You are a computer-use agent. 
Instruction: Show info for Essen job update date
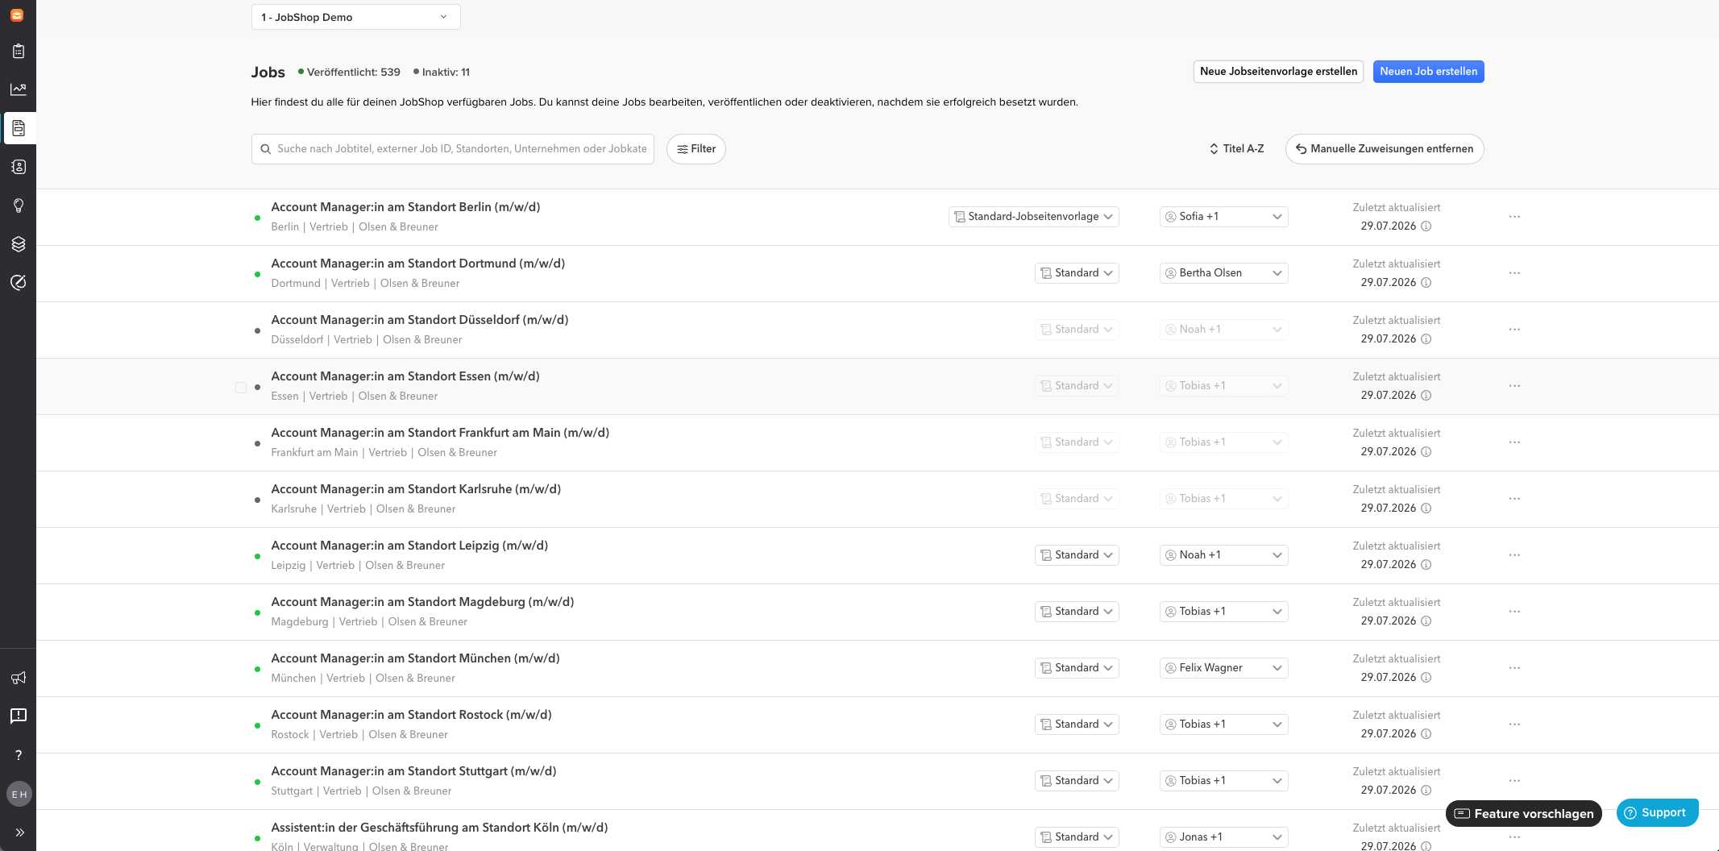click(x=1426, y=396)
